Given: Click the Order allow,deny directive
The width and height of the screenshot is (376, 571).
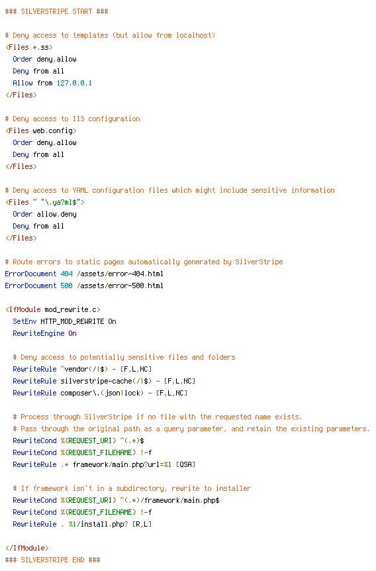Looking at the screenshot, I should pos(44,214).
